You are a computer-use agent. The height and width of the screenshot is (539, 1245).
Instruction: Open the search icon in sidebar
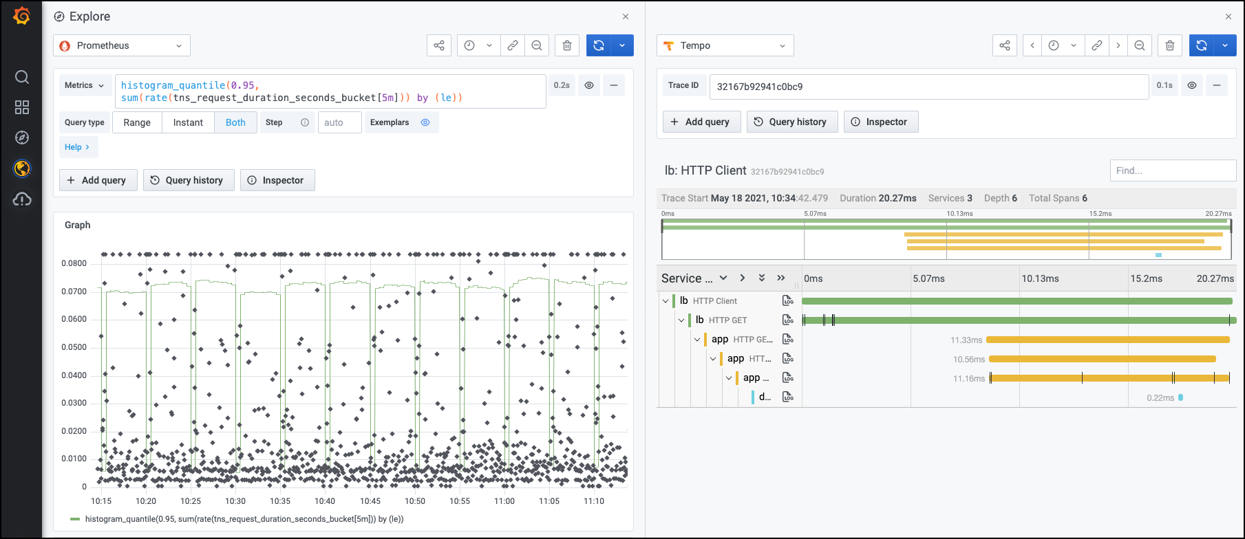(x=22, y=76)
